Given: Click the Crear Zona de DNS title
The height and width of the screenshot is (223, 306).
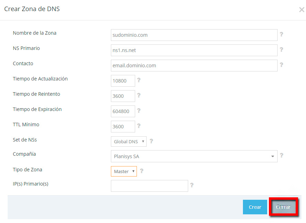Looking at the screenshot, I should 32,9.
